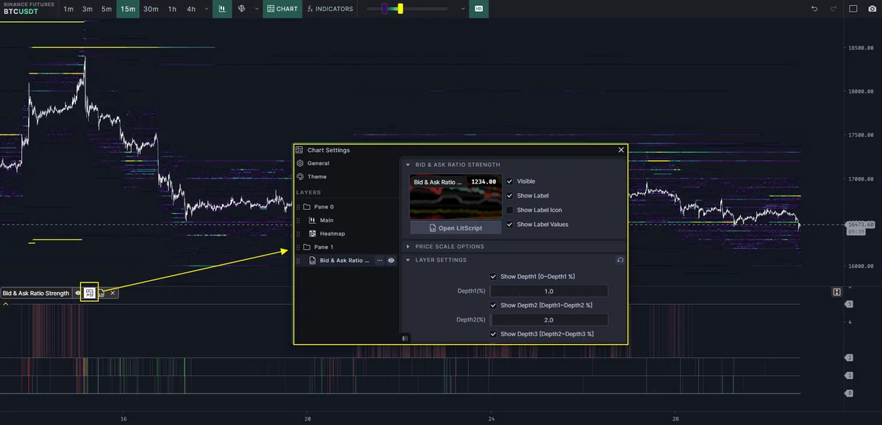Toggle the Show Label checkbox
882x425 pixels.
[x=509, y=196]
